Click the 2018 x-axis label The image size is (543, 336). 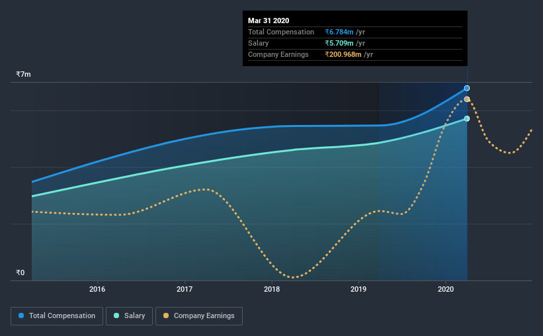click(x=272, y=289)
